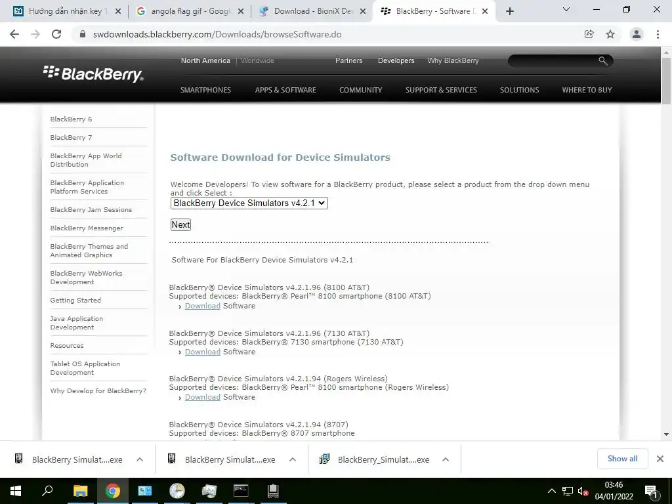The image size is (672, 504).
Task: Open Resources sidebar link
Action: [x=67, y=345]
